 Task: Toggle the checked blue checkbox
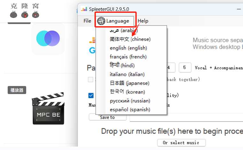click(91, 95)
